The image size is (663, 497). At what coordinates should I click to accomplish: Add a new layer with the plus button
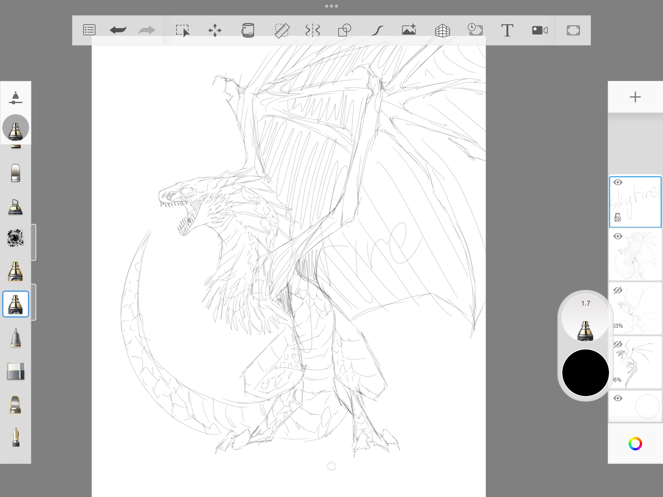635,97
